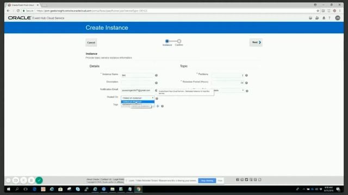Click into the Partitions field

click(227, 75)
